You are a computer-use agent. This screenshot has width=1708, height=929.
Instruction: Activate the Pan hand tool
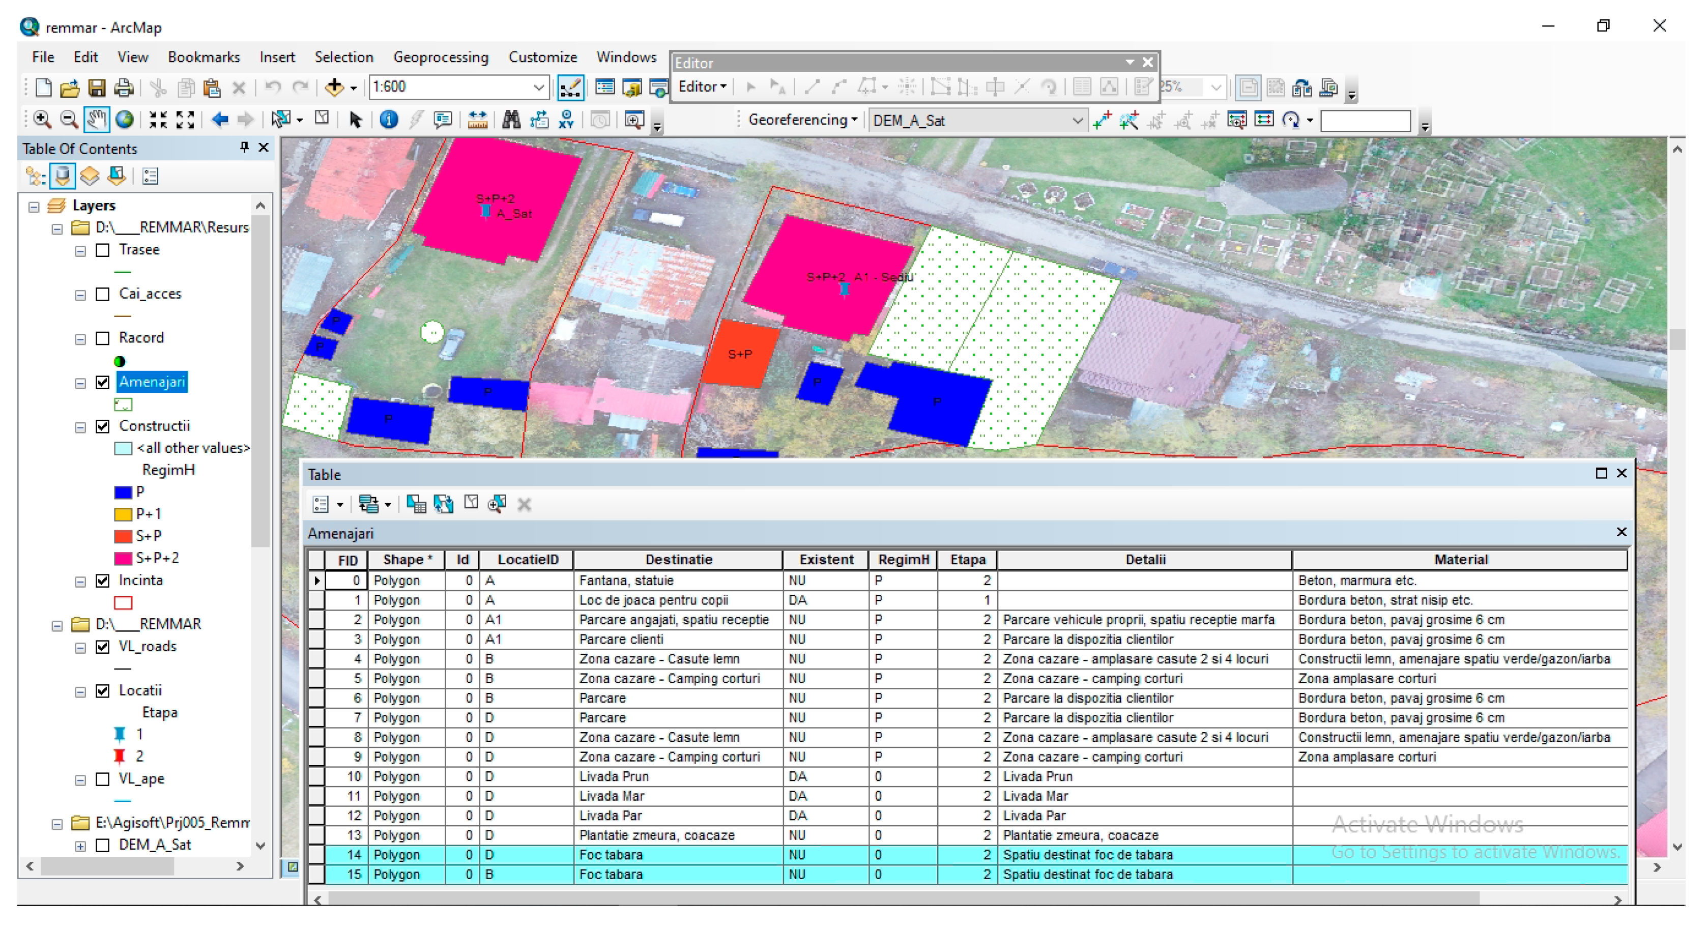pos(97,120)
